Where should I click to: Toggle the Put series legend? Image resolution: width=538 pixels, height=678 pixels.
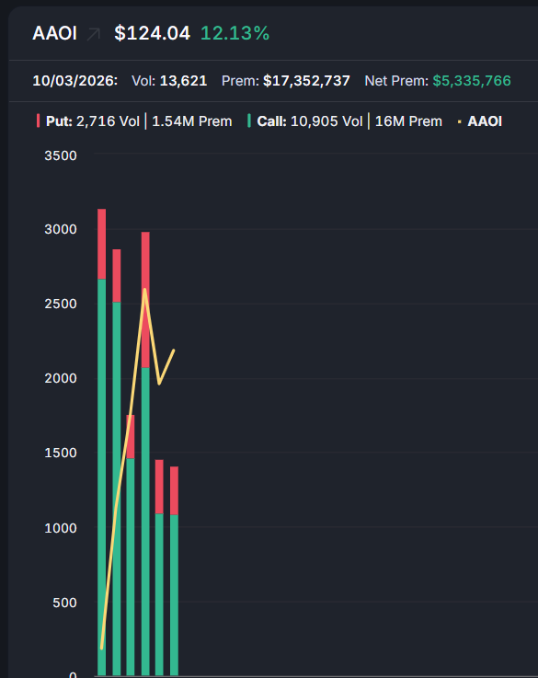tap(134, 121)
